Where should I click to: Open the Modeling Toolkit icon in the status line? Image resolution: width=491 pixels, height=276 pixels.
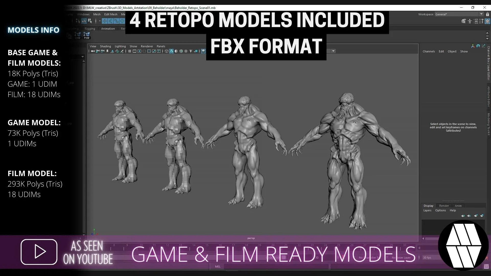pyautogui.click(x=463, y=21)
